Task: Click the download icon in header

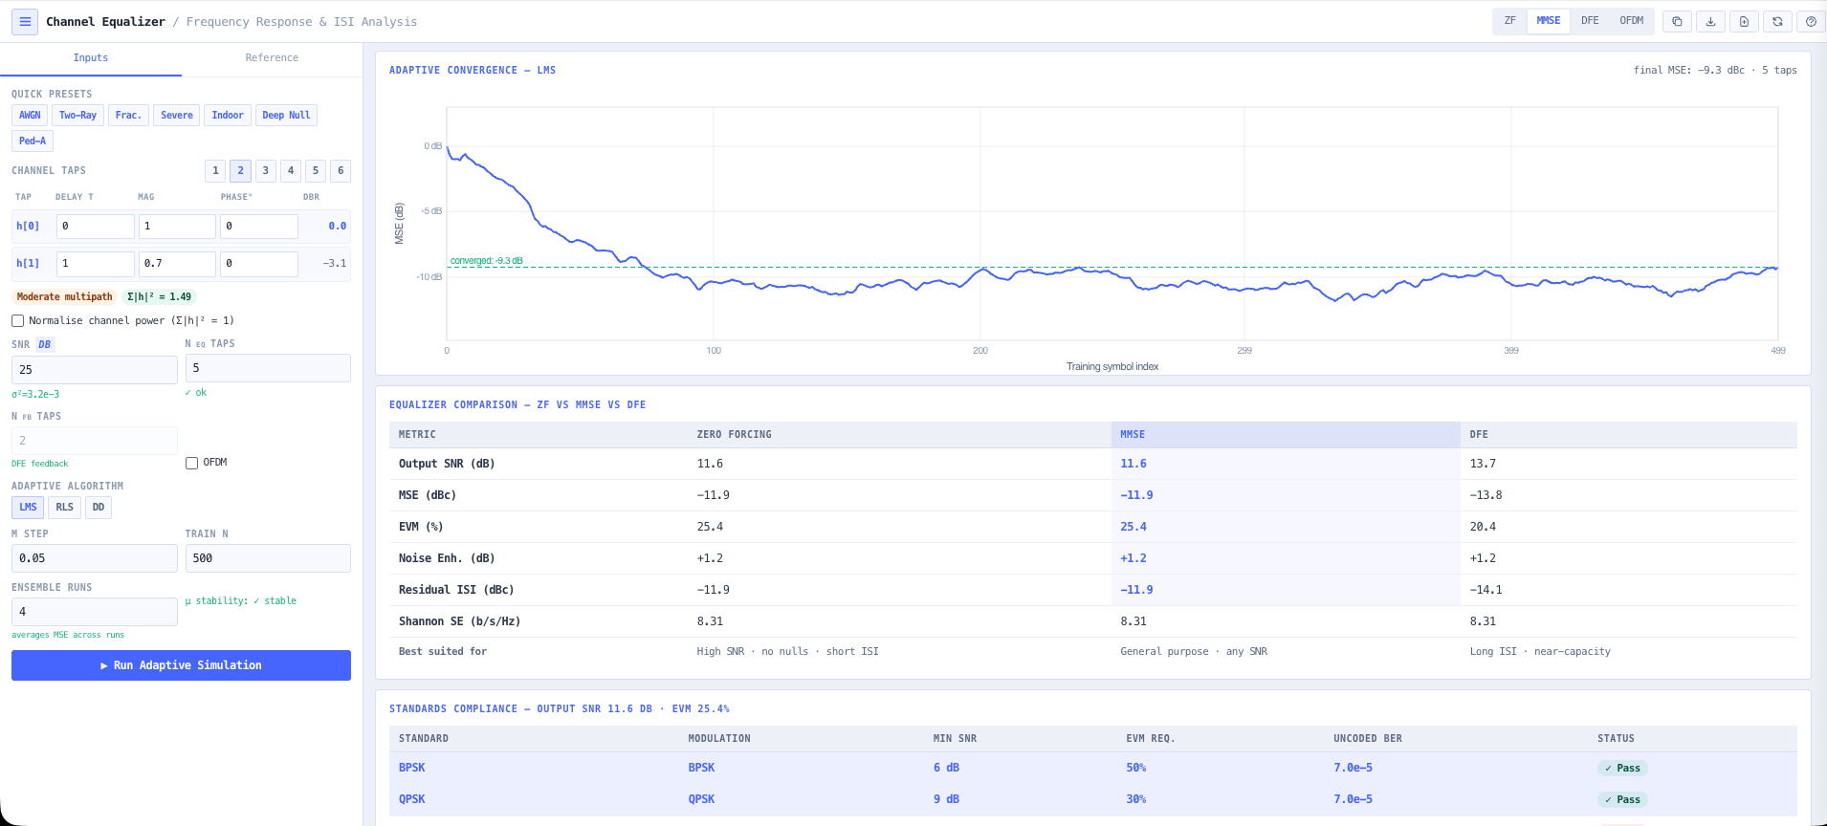Action: click(1710, 21)
